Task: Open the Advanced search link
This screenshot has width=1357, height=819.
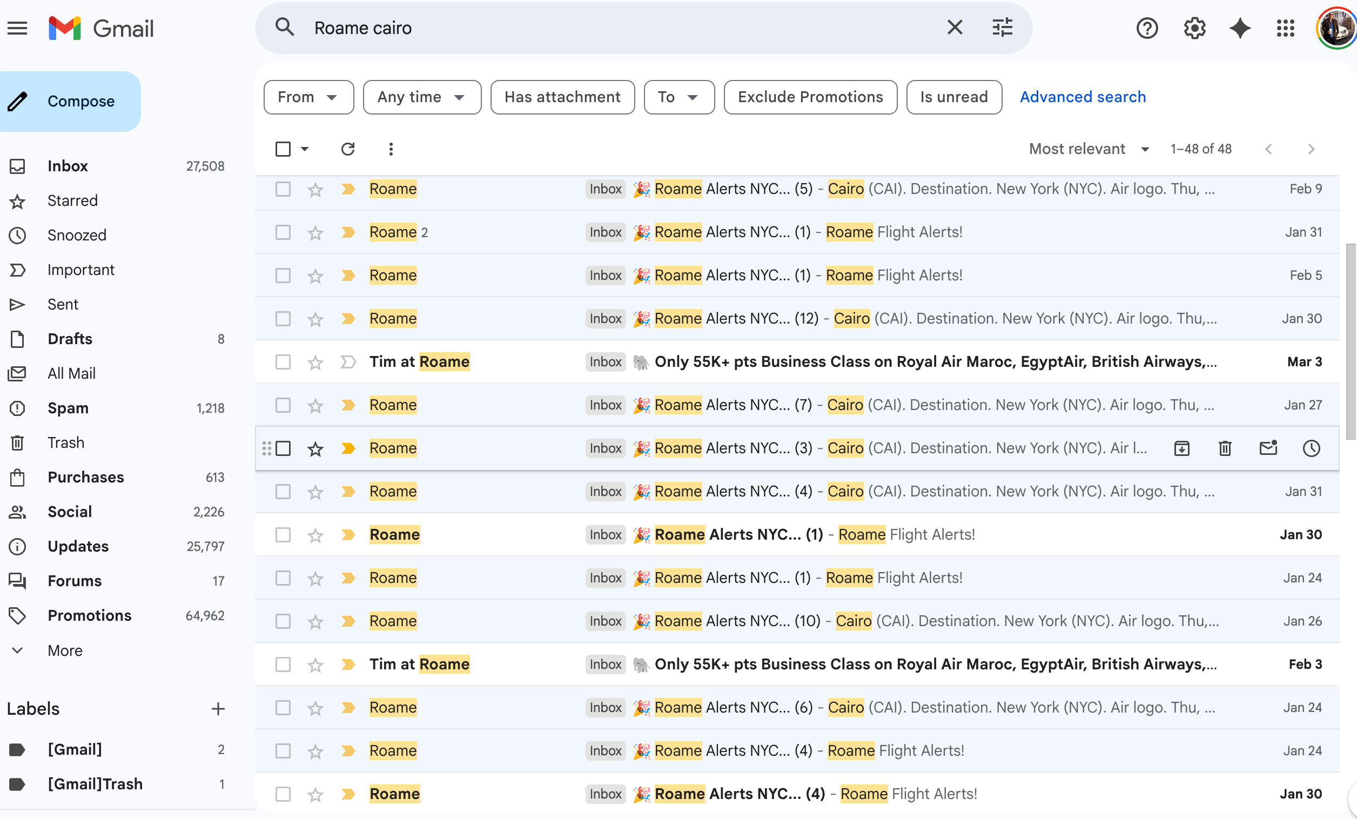Action: point(1083,97)
